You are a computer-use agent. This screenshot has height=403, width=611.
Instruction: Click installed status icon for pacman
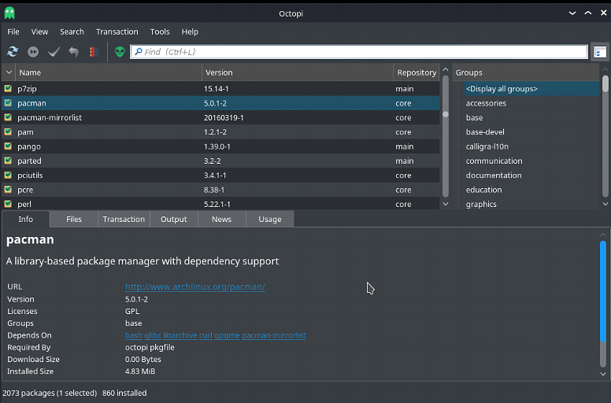click(x=8, y=103)
